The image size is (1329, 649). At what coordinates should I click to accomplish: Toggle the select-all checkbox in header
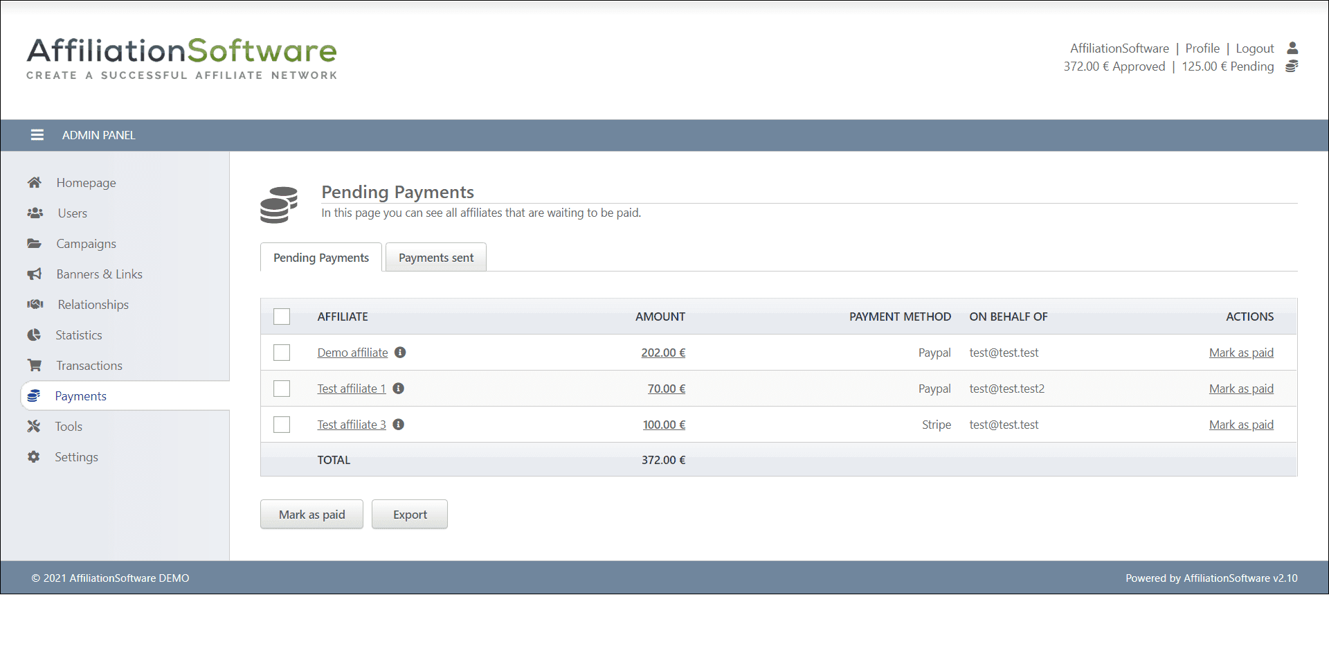click(282, 317)
